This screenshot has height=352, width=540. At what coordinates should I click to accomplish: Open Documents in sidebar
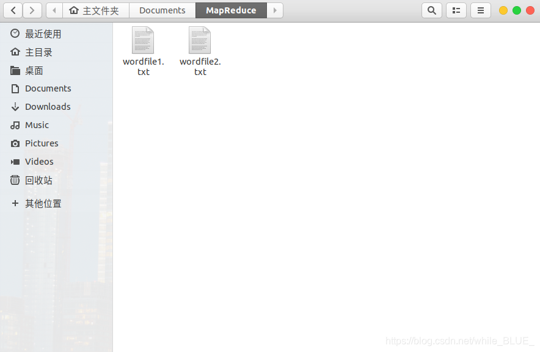(x=56, y=88)
